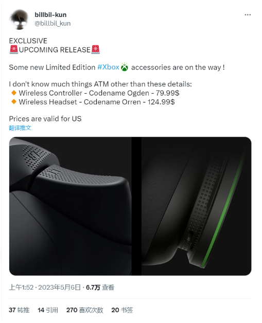View the 14 引用 quote tweets
Viewport: 262px width, 323px height.
point(48,310)
